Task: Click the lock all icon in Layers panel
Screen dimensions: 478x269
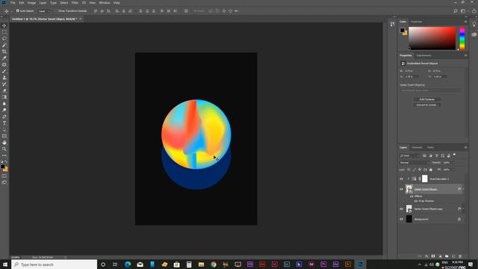Action: (431, 170)
